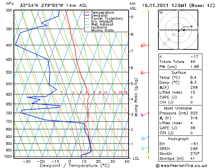The image size is (218, 168).
Task: Click the blue wind barb at 850 hPa
Action: click(145, 138)
